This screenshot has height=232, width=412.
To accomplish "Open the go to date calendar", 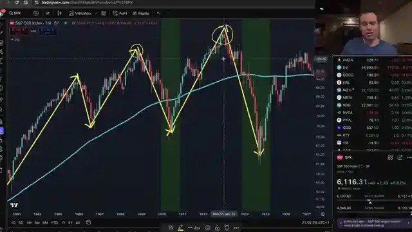I will tap(88, 223).
